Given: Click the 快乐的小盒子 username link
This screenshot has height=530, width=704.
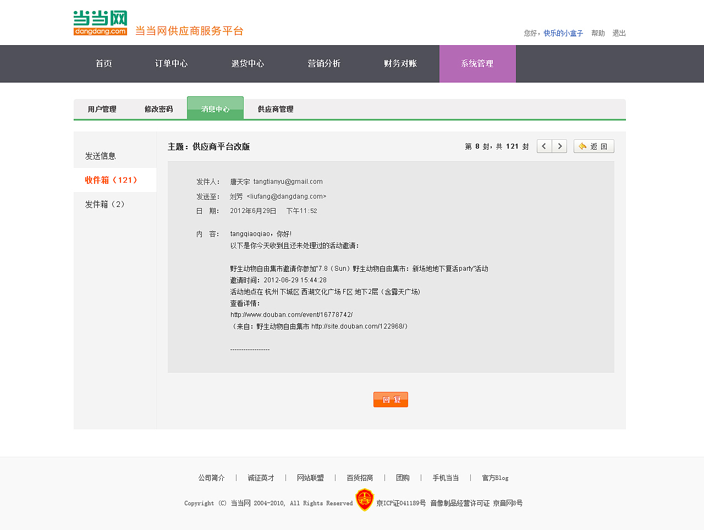Looking at the screenshot, I should [x=564, y=33].
